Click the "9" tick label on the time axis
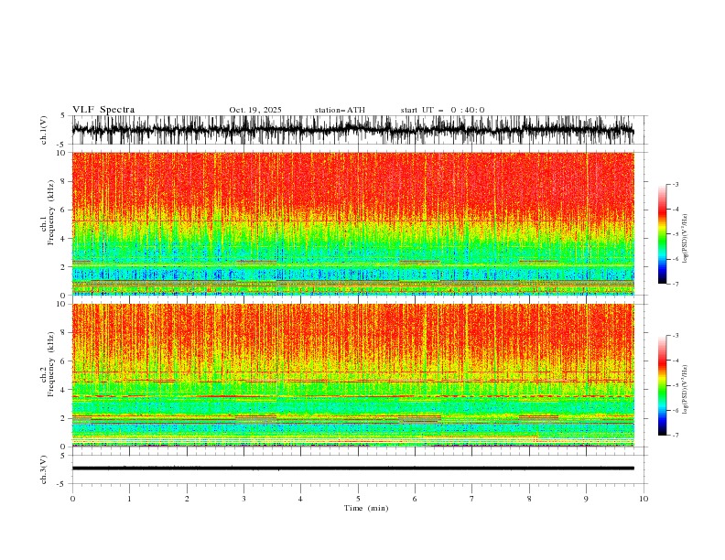Screen dimensions: 725x560 [586, 499]
